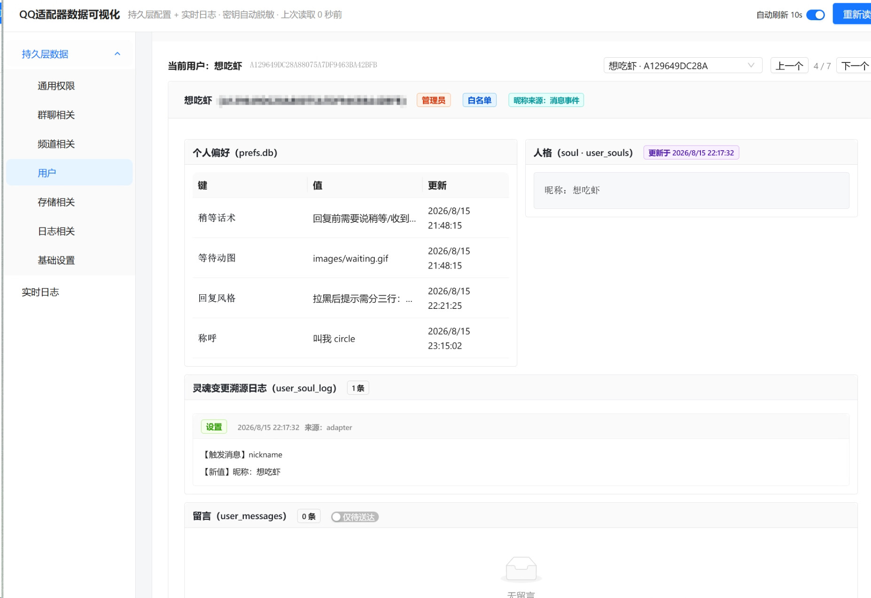
Task: Select the 等待动图 preference key
Action: 217,258
